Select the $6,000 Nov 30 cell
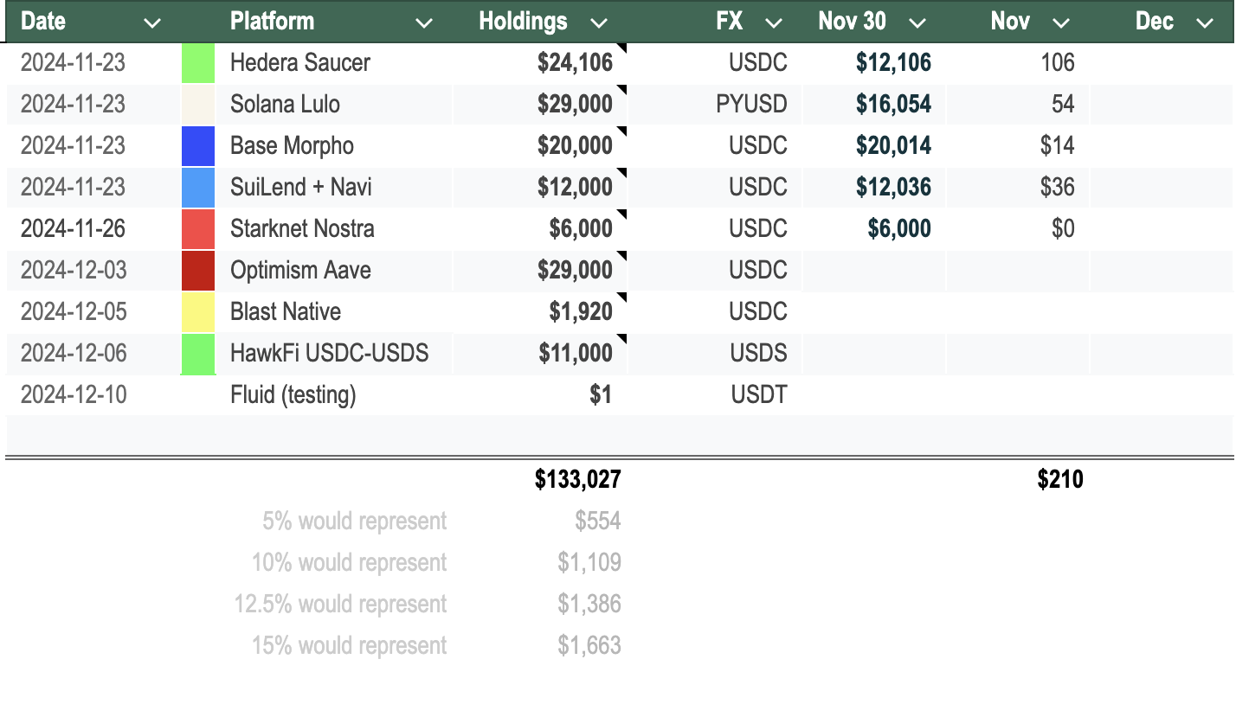 874,228
